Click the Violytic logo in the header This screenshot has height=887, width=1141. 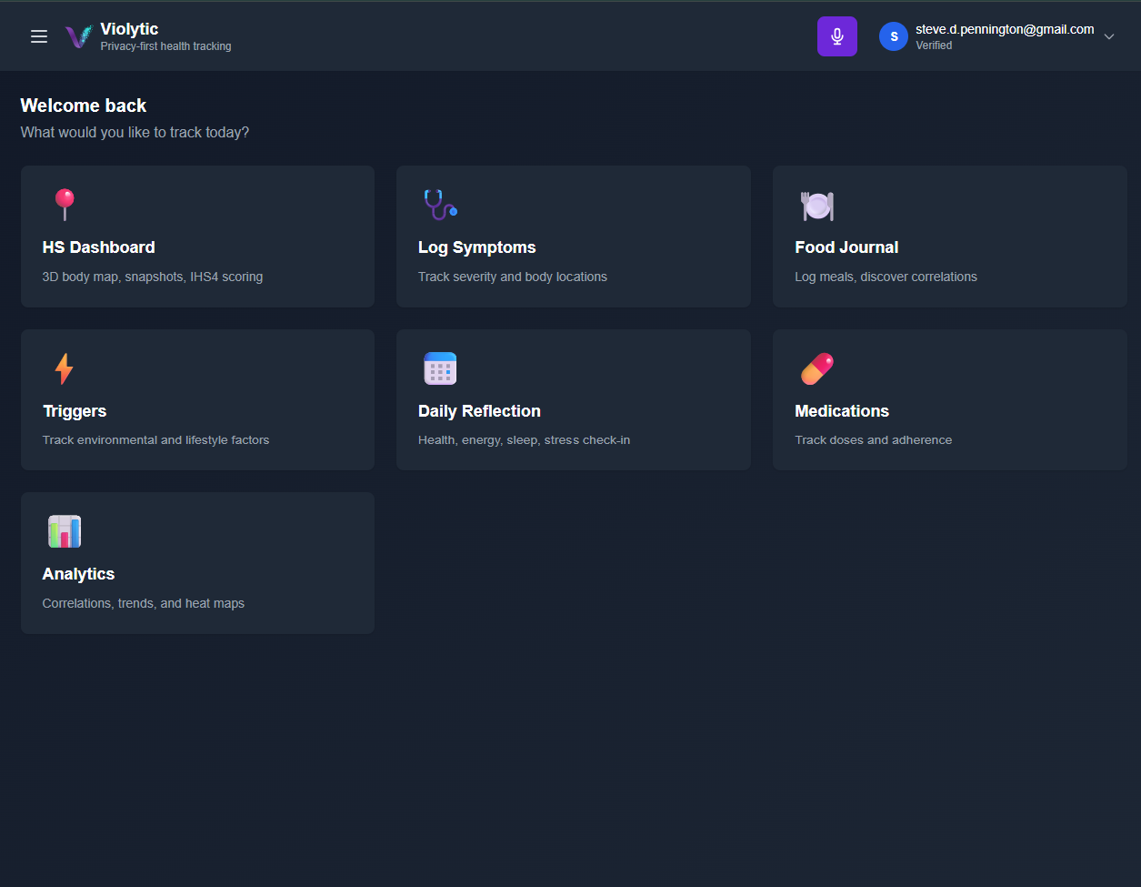pos(79,35)
